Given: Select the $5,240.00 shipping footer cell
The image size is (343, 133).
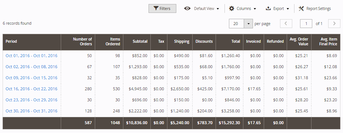Looking at the screenshot, I should pos(180,123).
